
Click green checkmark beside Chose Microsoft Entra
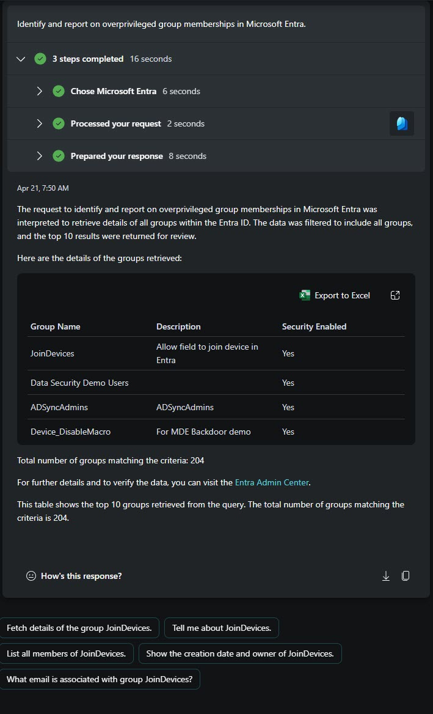pyautogui.click(x=59, y=91)
